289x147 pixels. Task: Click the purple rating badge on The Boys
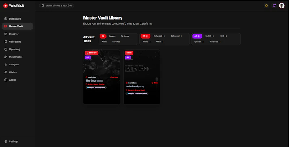coord(88,57)
